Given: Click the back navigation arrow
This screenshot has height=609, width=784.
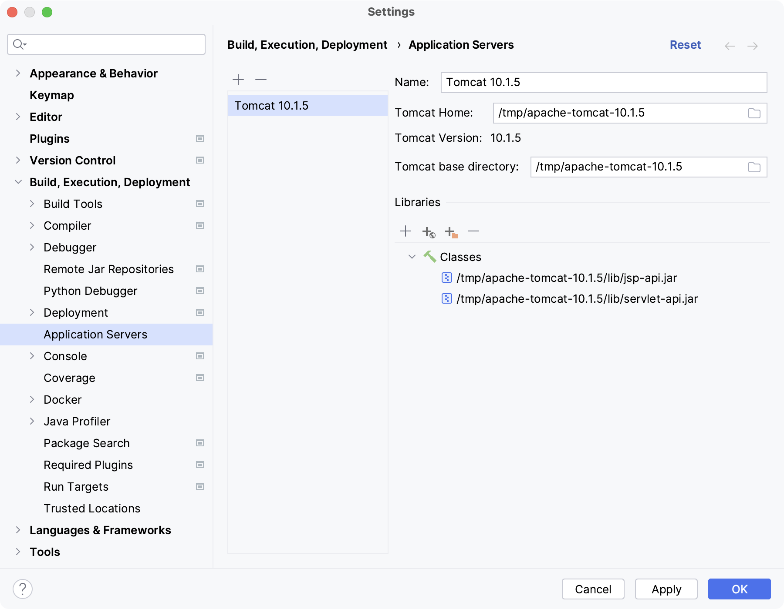Looking at the screenshot, I should [730, 46].
